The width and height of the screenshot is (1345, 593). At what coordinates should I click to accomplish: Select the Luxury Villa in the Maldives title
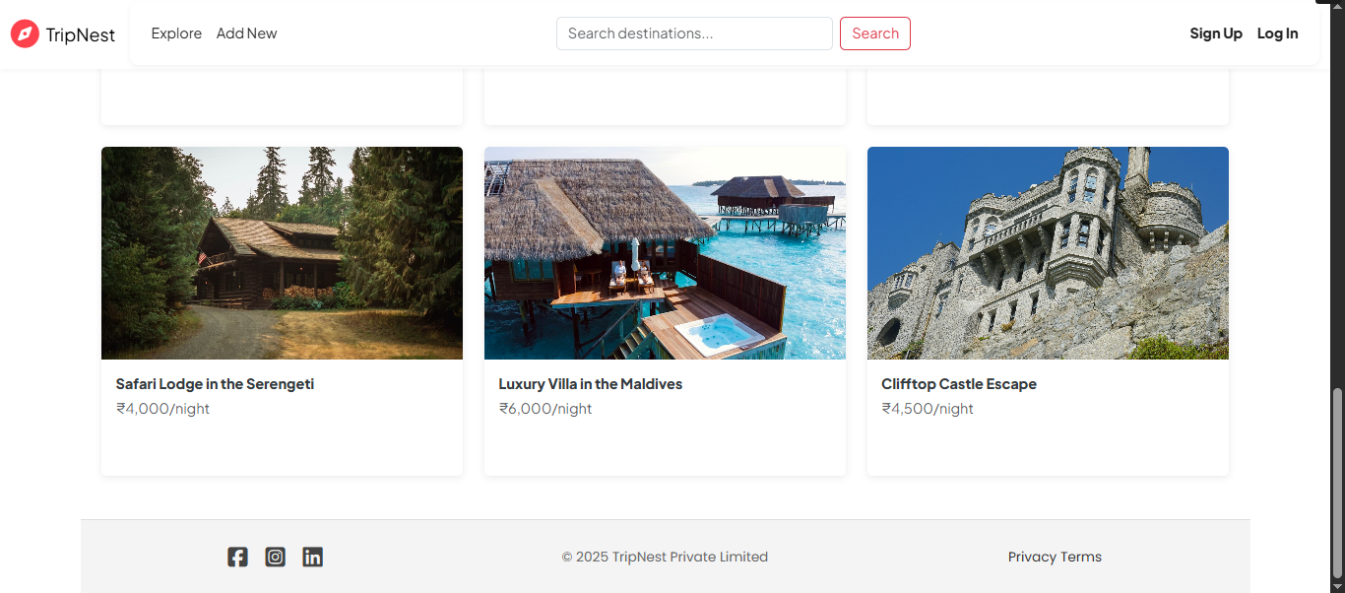(590, 384)
